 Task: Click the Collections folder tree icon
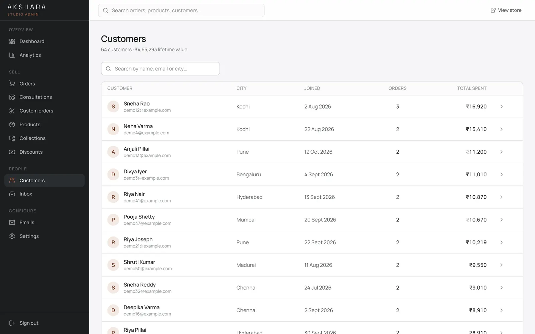coord(12,138)
